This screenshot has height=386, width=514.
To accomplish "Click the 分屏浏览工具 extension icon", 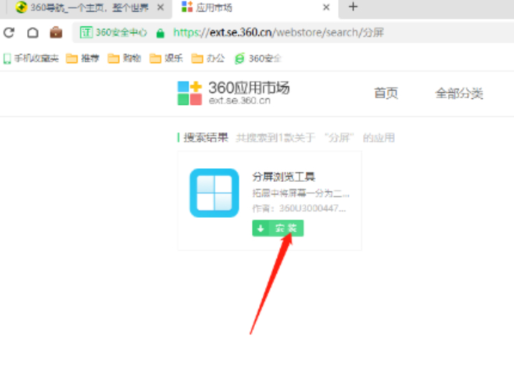I will [214, 193].
